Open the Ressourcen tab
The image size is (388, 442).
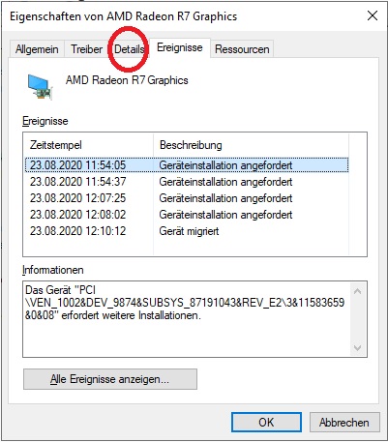tap(242, 49)
